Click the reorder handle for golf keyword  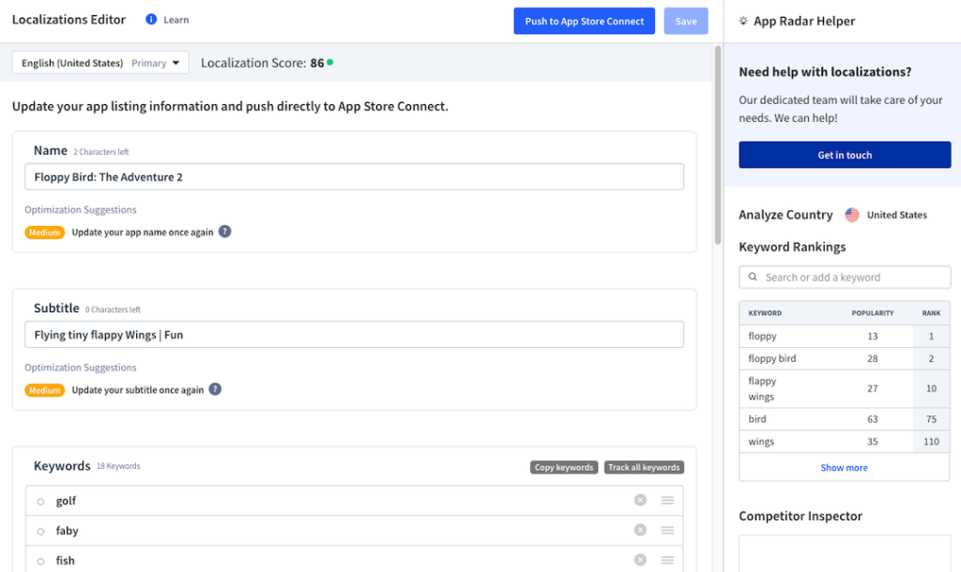[667, 501]
